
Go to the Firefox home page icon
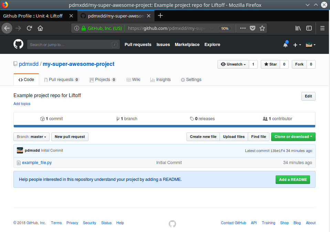click(40, 28)
